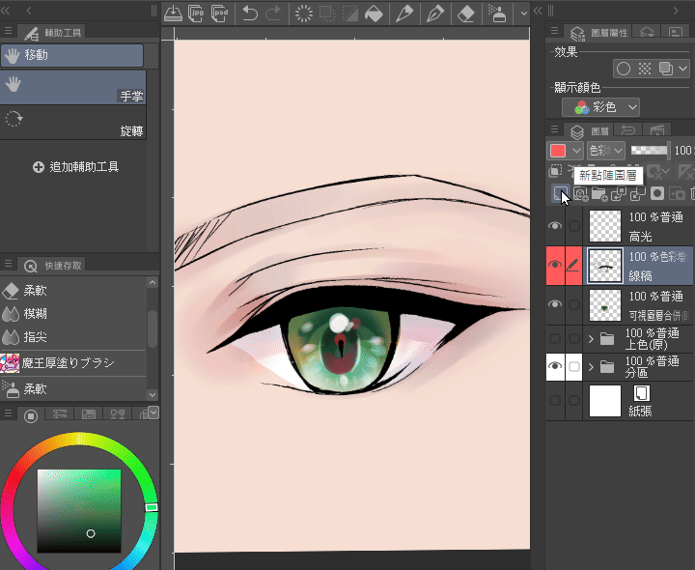The image size is (695, 570).
Task: Click the export as JPG icon
Action: [197, 14]
